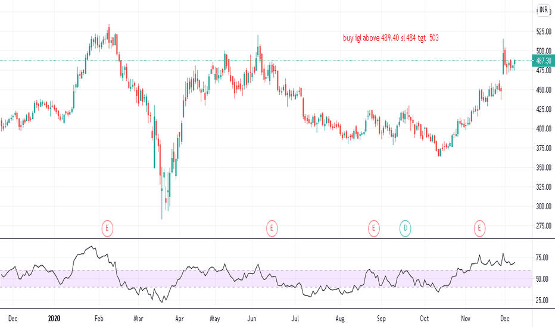Click the Oct label on time axis
The width and height of the screenshot is (555, 327).
tap(424, 319)
